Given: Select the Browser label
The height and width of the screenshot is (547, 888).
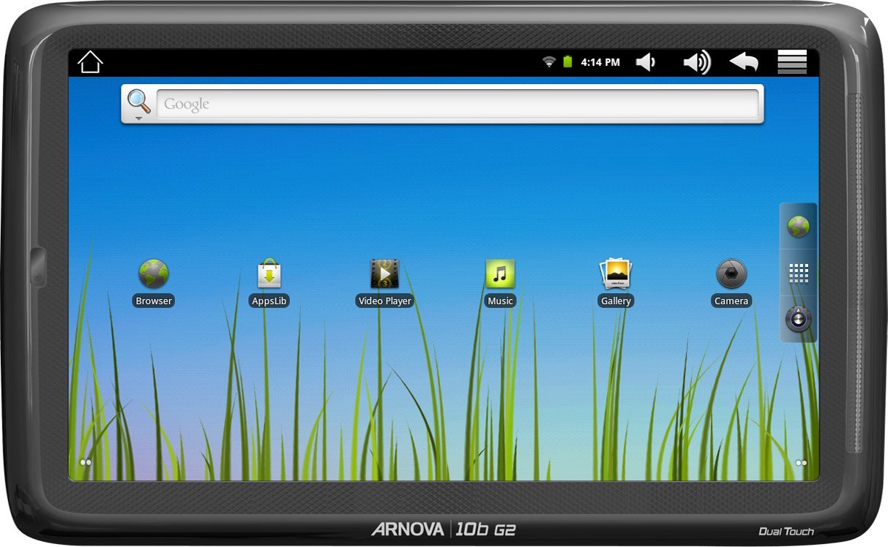Looking at the screenshot, I should pyautogui.click(x=154, y=301).
